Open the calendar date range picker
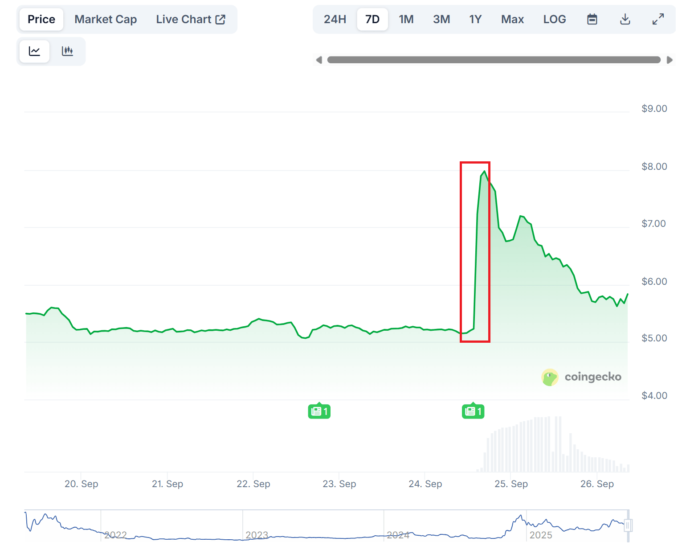This screenshot has width=686, height=558. [592, 19]
